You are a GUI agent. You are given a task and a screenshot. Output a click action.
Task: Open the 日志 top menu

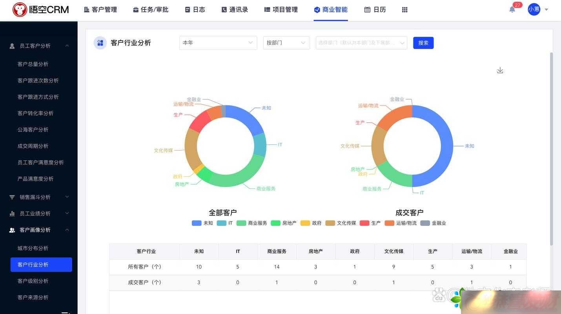point(195,10)
